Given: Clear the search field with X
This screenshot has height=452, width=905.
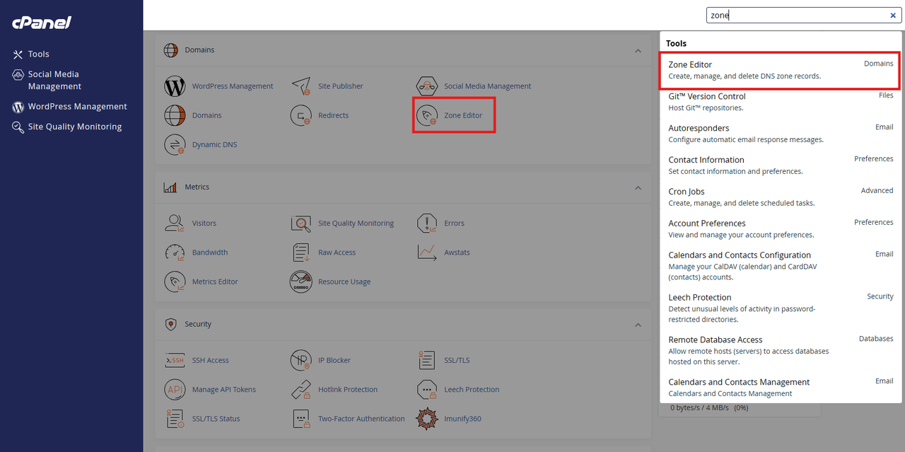Looking at the screenshot, I should [892, 16].
